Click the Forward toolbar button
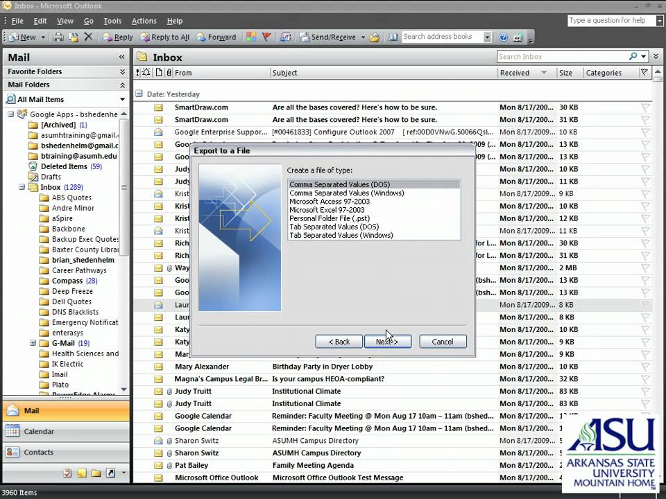Image resolution: width=666 pixels, height=499 pixels. (216, 37)
